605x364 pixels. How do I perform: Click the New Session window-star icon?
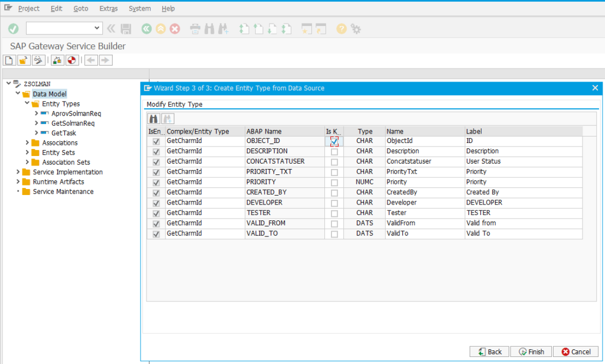(x=307, y=28)
